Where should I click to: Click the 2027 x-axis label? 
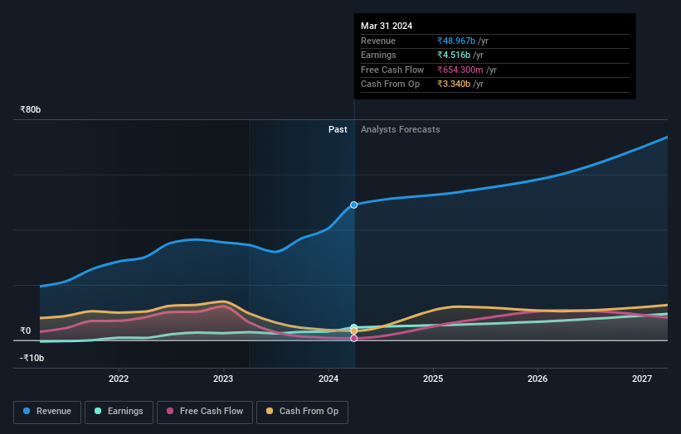(642, 379)
